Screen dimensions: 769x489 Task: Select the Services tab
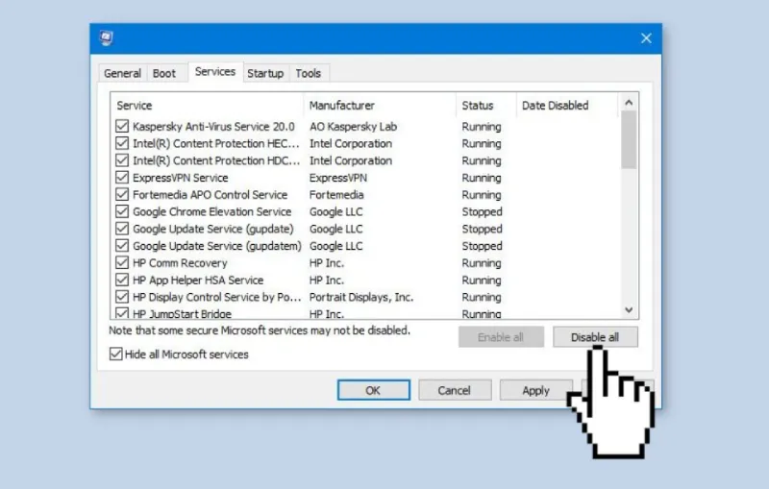(x=214, y=72)
